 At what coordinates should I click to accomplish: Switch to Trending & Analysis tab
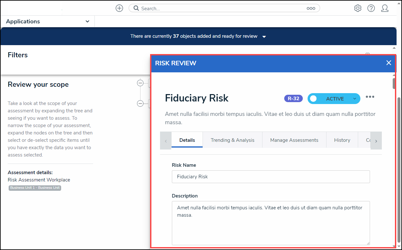click(232, 140)
